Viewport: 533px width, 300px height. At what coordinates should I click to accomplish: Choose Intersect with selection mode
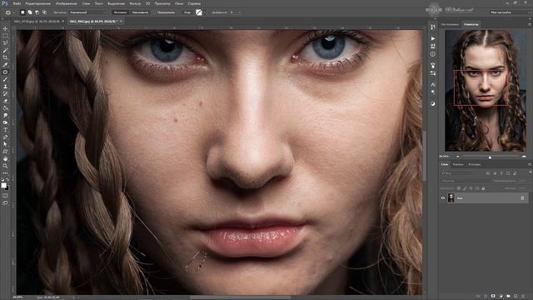coord(44,12)
